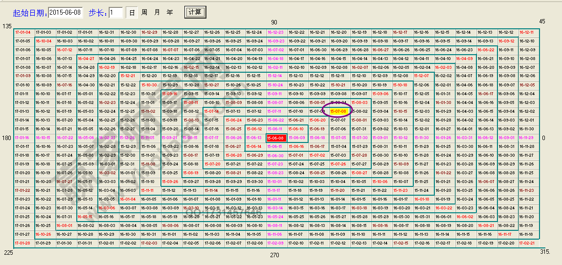Select the 日 (day) step unit

(132, 12)
